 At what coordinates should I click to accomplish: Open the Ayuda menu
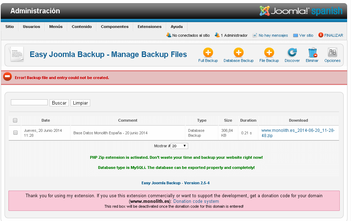tap(177, 27)
